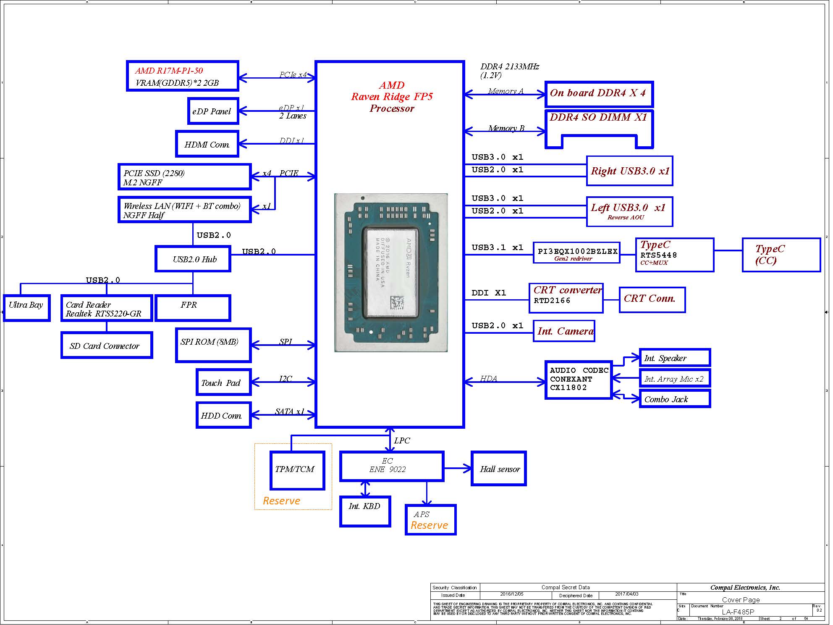Viewport: 833px width, 625px height.
Task: Click the Memory B bus label
Action: click(x=506, y=128)
